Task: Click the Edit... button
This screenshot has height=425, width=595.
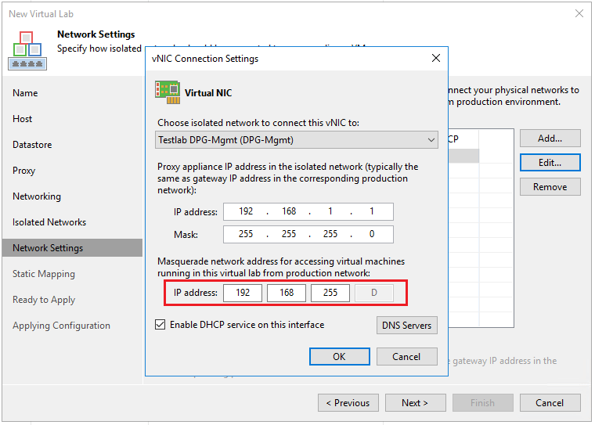Action: 550,163
